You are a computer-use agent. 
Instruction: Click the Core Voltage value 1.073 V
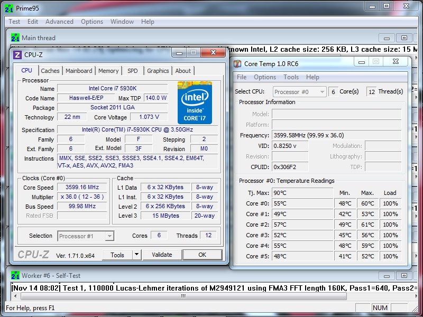click(x=149, y=117)
